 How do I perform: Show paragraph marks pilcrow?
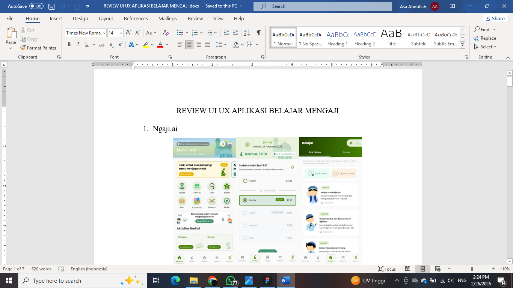258,33
